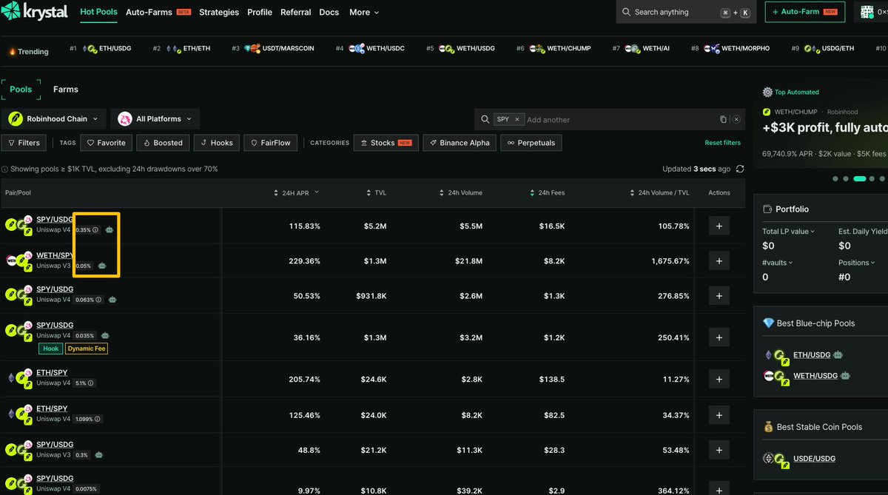Toggle the FairFlow tag filter

point(270,143)
